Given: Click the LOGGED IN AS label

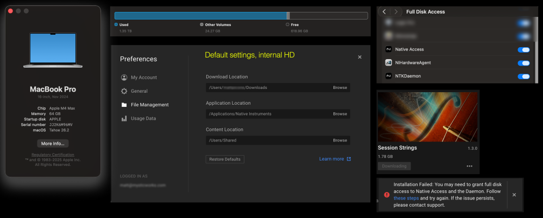Looking at the screenshot, I should 134,176.
